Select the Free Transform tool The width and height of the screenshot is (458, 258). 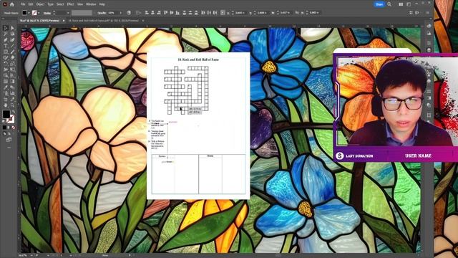12,69
